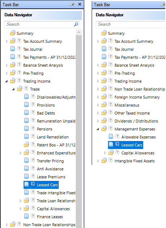Open Summary in the right navigator
Image resolution: width=166 pixels, height=228 pixels.
[x=116, y=33]
